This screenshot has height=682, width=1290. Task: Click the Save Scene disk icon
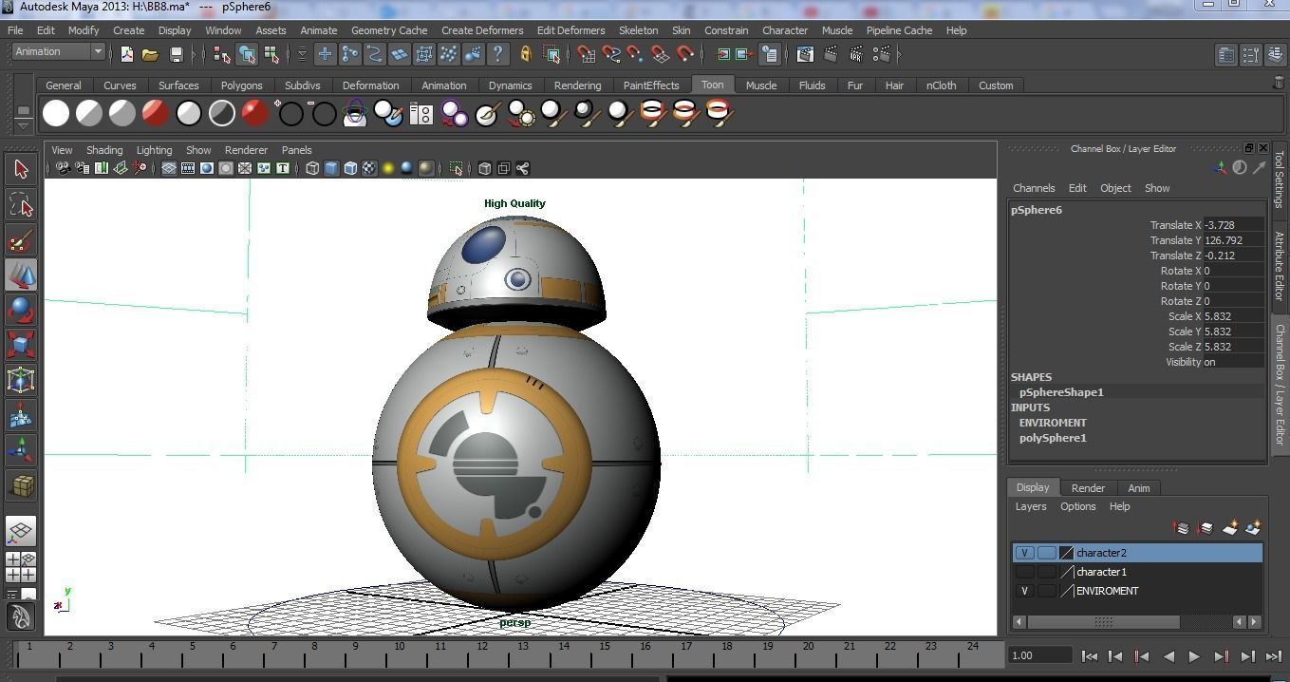176,54
